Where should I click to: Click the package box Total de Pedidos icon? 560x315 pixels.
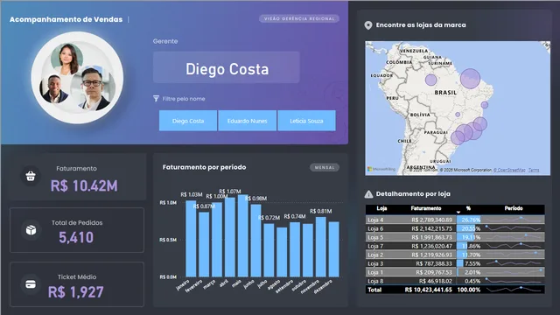[31, 230]
